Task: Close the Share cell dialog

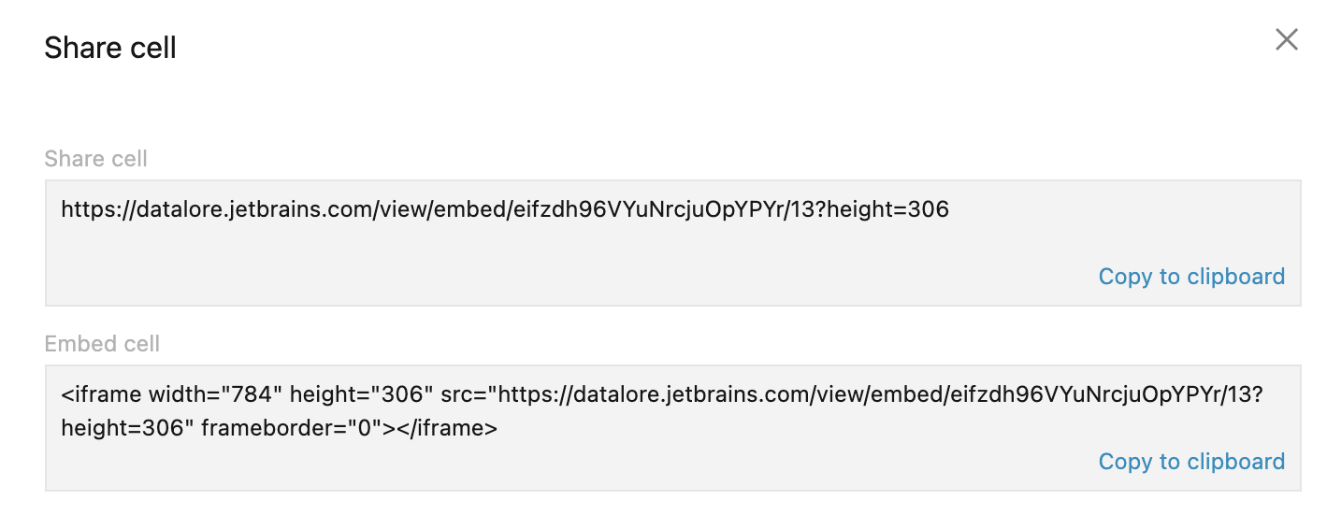Action: click(x=1287, y=40)
